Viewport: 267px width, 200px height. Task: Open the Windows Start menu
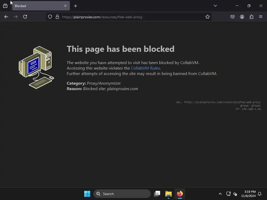coord(87,194)
